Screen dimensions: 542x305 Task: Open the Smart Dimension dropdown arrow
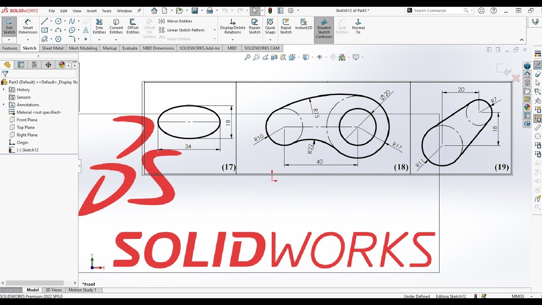[x=28, y=40]
